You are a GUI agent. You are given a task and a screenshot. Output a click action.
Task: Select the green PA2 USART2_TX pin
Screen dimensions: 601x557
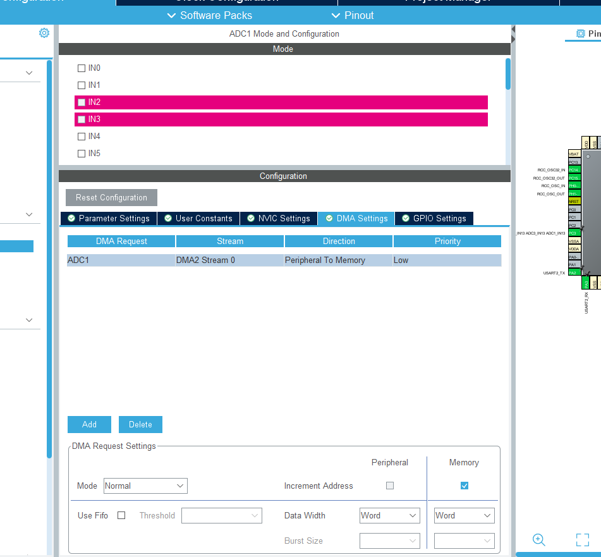coord(573,272)
